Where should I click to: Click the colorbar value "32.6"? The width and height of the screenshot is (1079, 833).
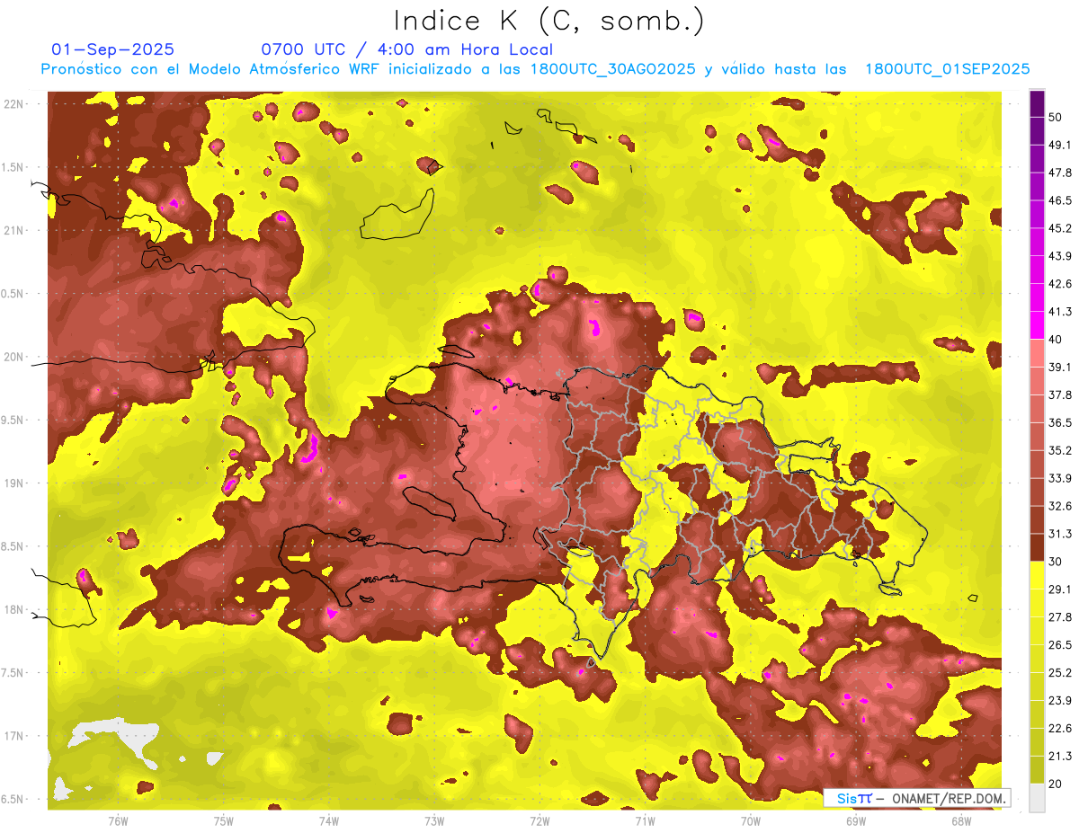1059,506
